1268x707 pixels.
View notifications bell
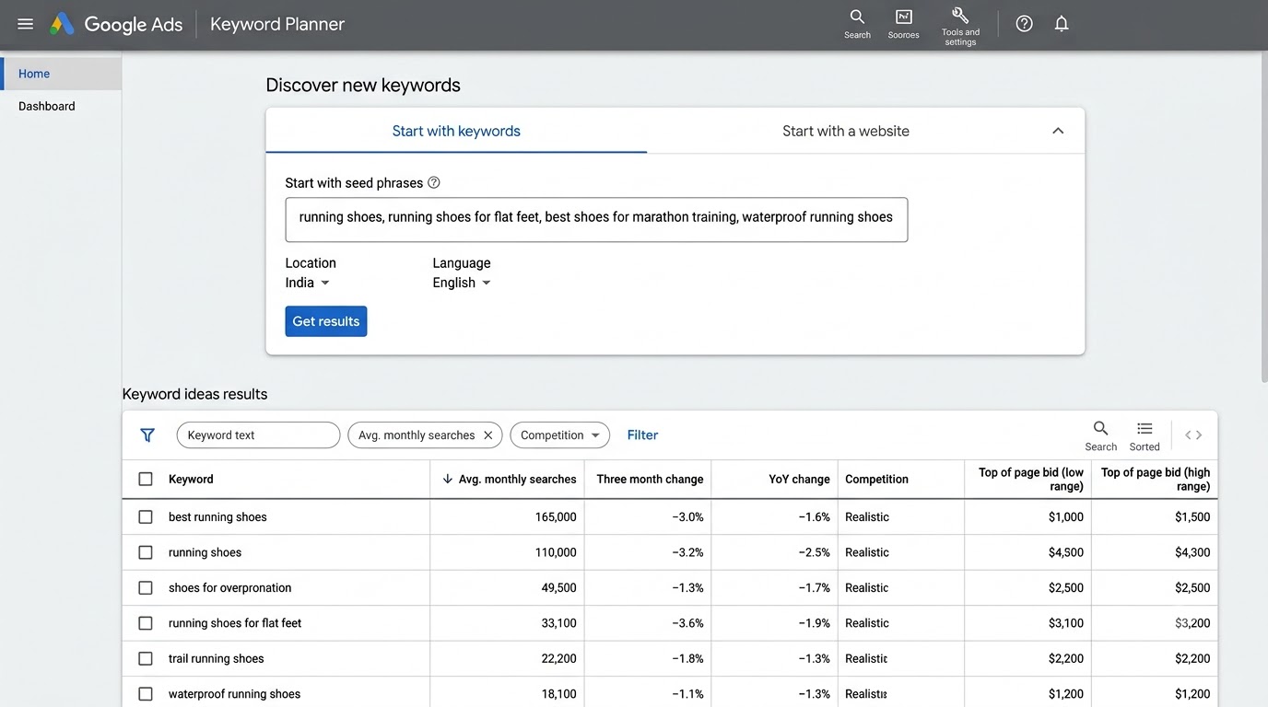pos(1062,24)
